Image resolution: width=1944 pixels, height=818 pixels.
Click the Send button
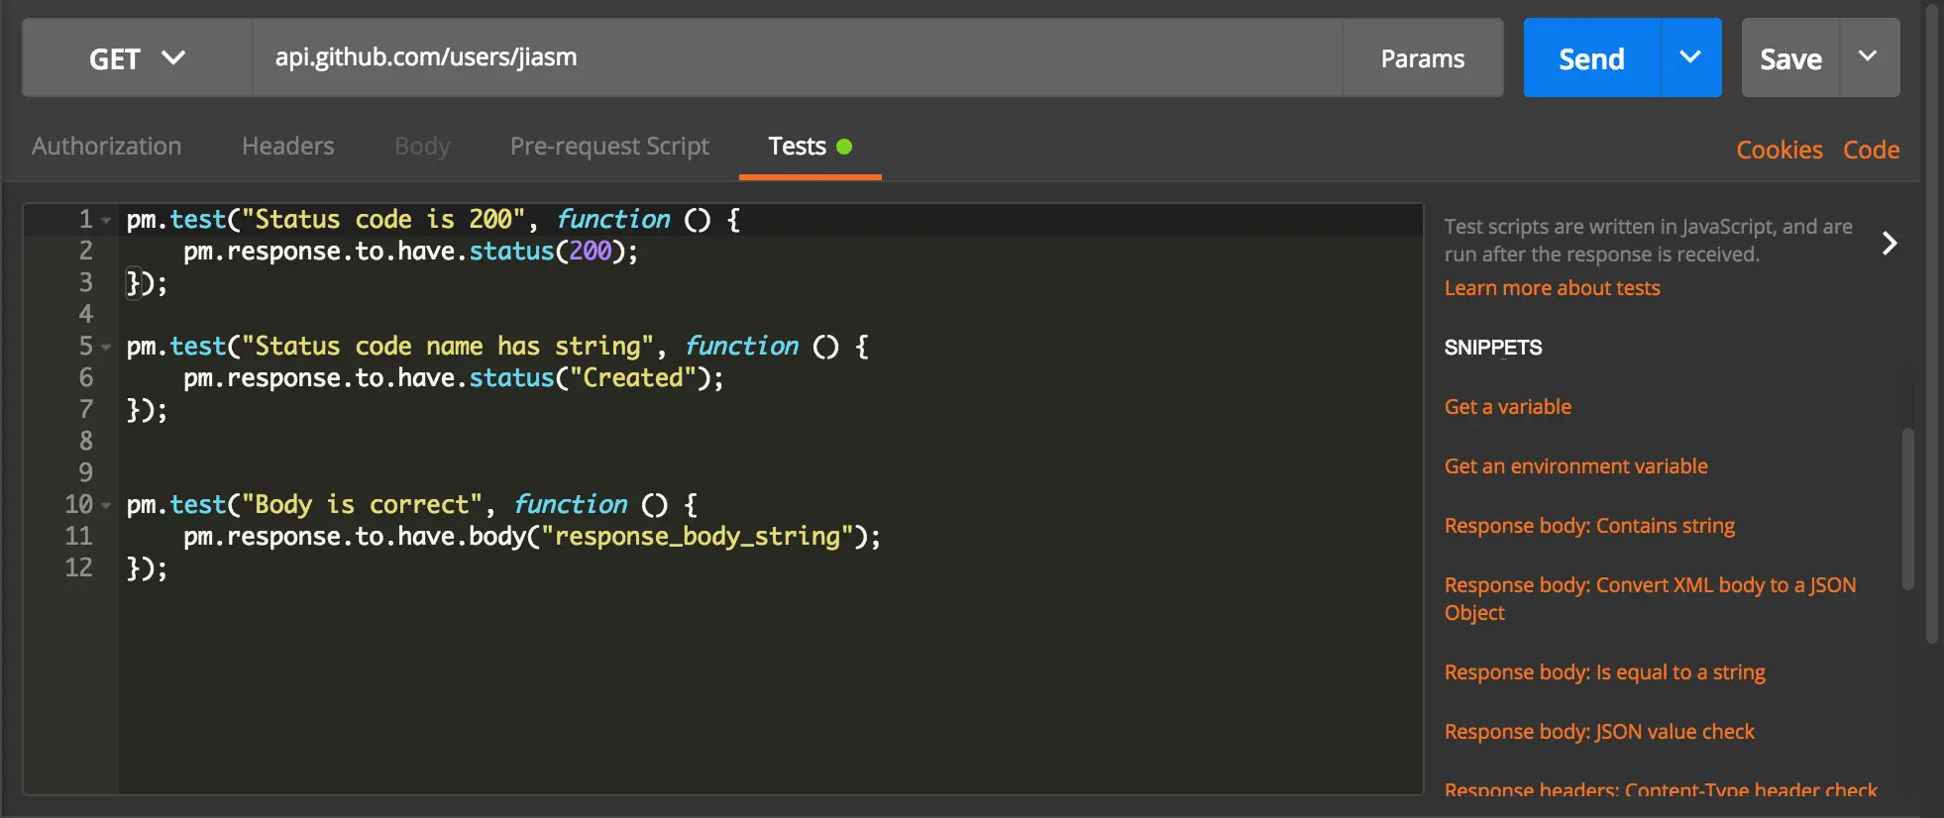(1592, 57)
